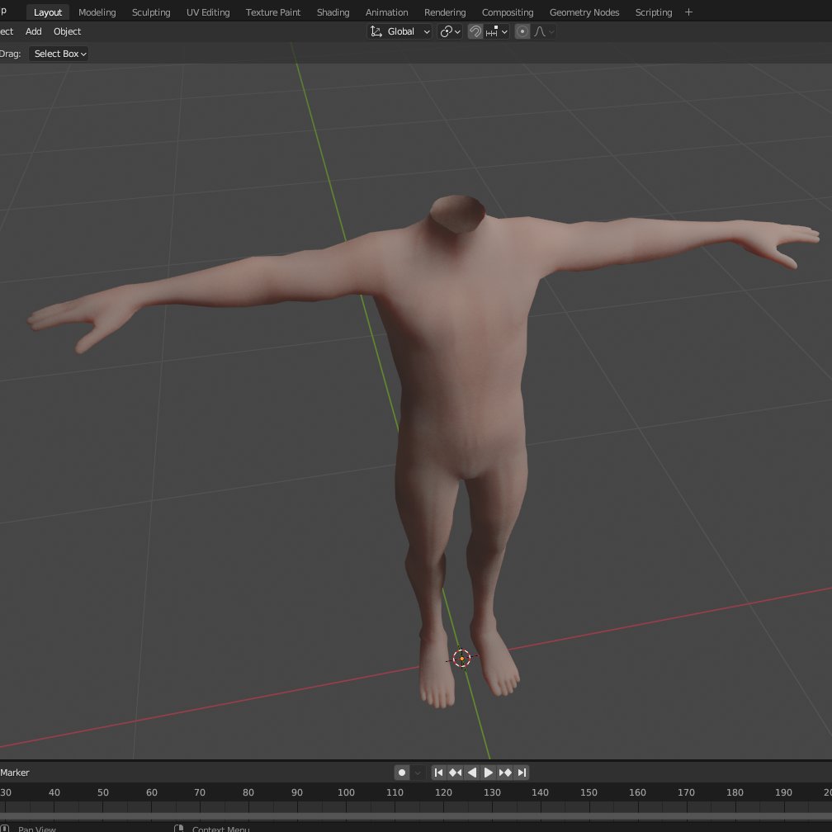Open the Rendering workspace tab

coord(445,12)
